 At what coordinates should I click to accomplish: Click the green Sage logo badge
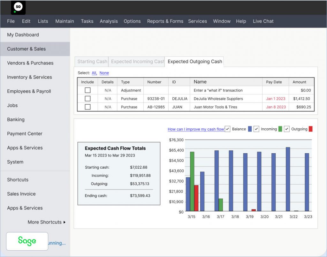point(27,241)
